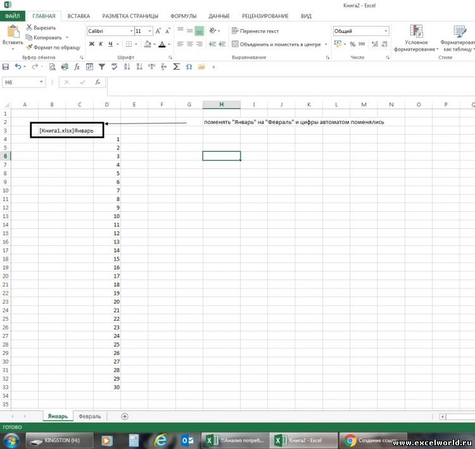Add a new sheet with the plus icon

click(x=125, y=417)
